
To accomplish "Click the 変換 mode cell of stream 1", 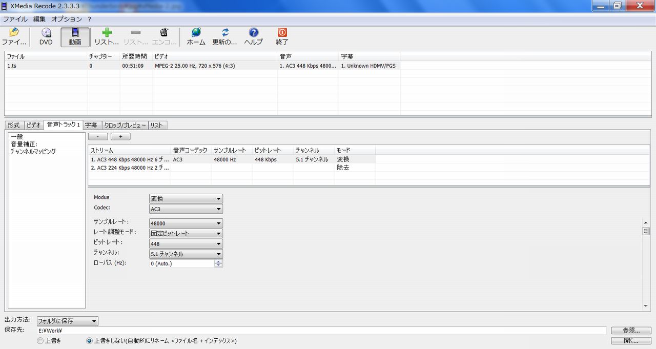I will 355,159.
